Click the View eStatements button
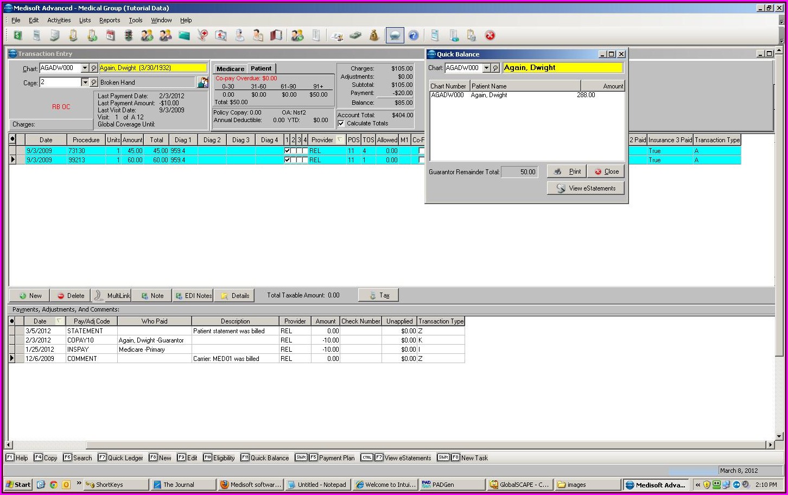Image resolution: width=788 pixels, height=495 pixels. pos(586,188)
